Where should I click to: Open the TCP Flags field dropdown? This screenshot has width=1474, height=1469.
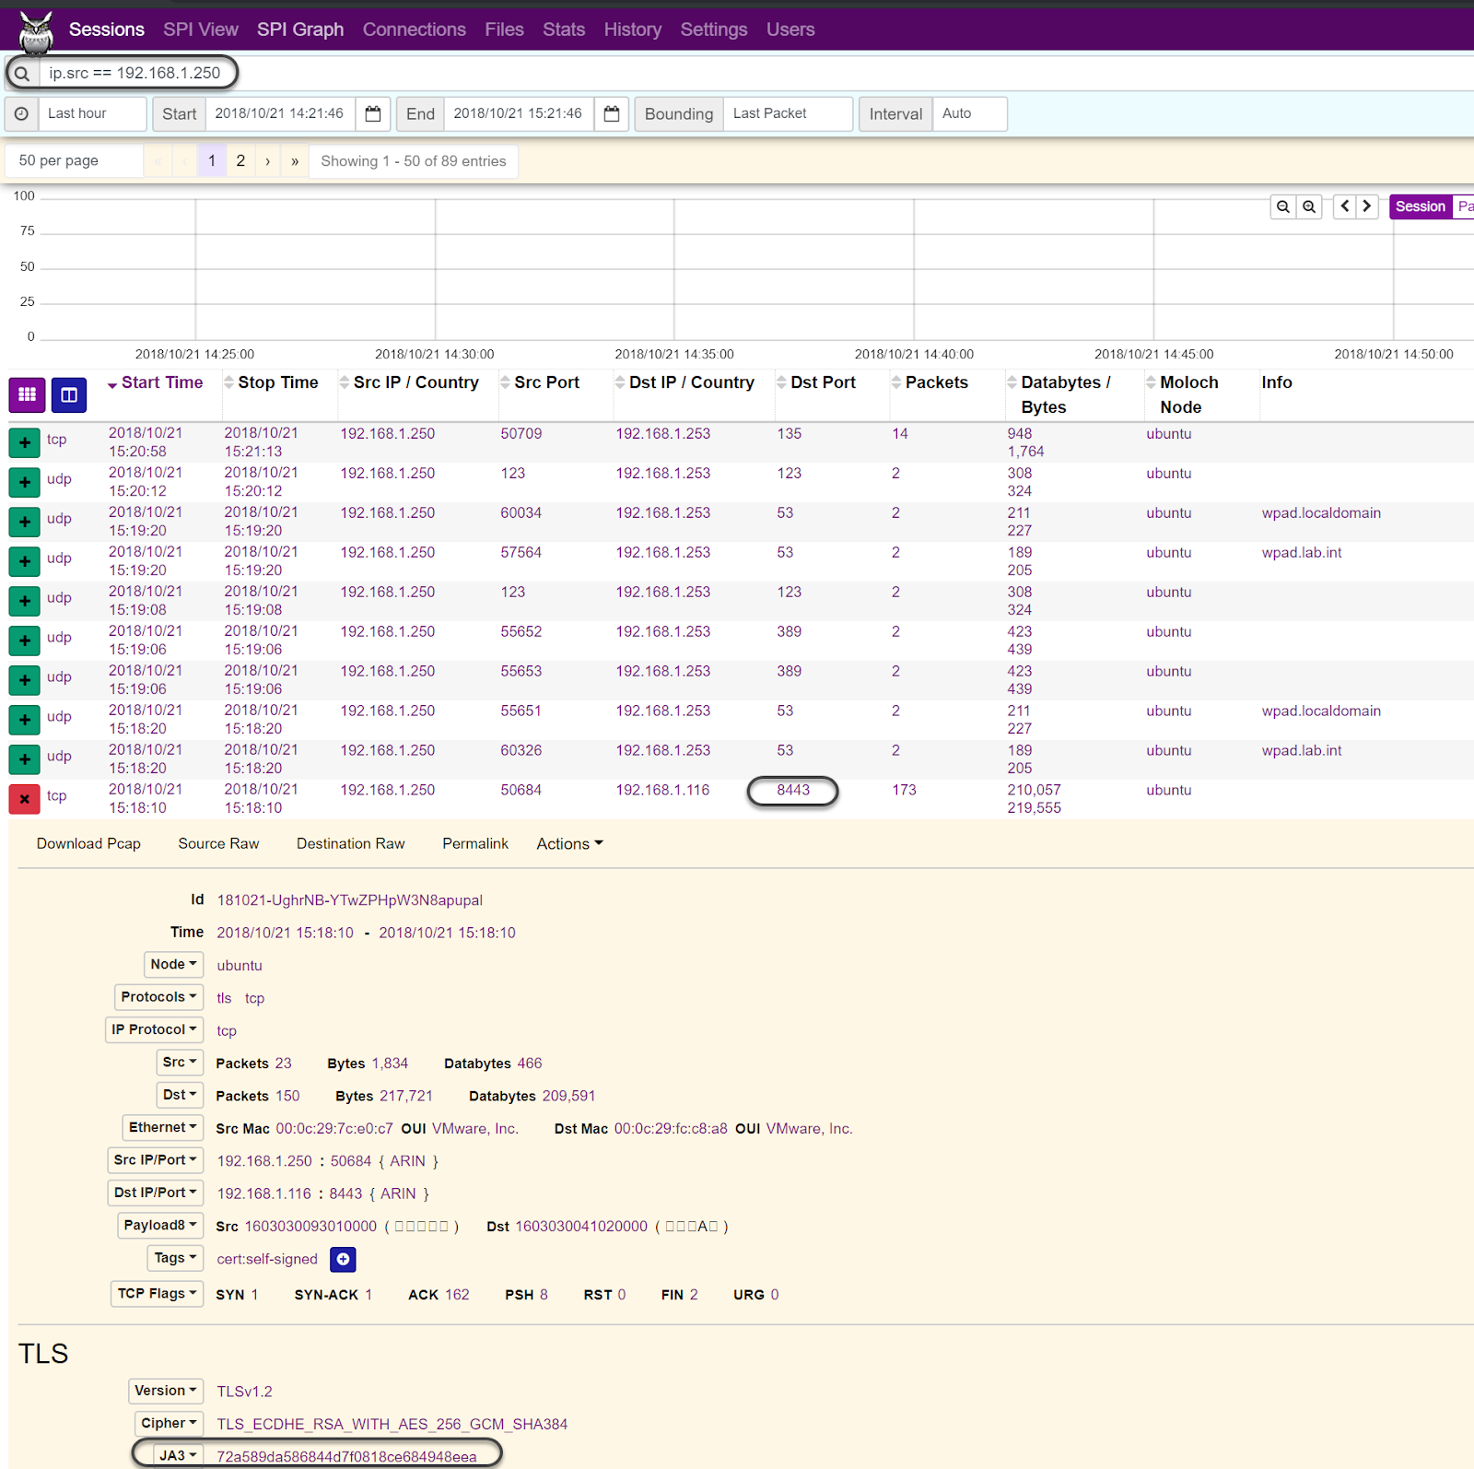[157, 1294]
